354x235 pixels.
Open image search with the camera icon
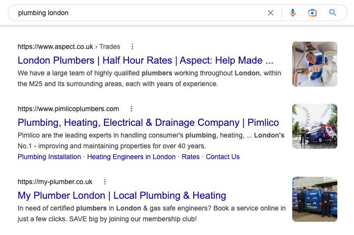pyautogui.click(x=312, y=13)
